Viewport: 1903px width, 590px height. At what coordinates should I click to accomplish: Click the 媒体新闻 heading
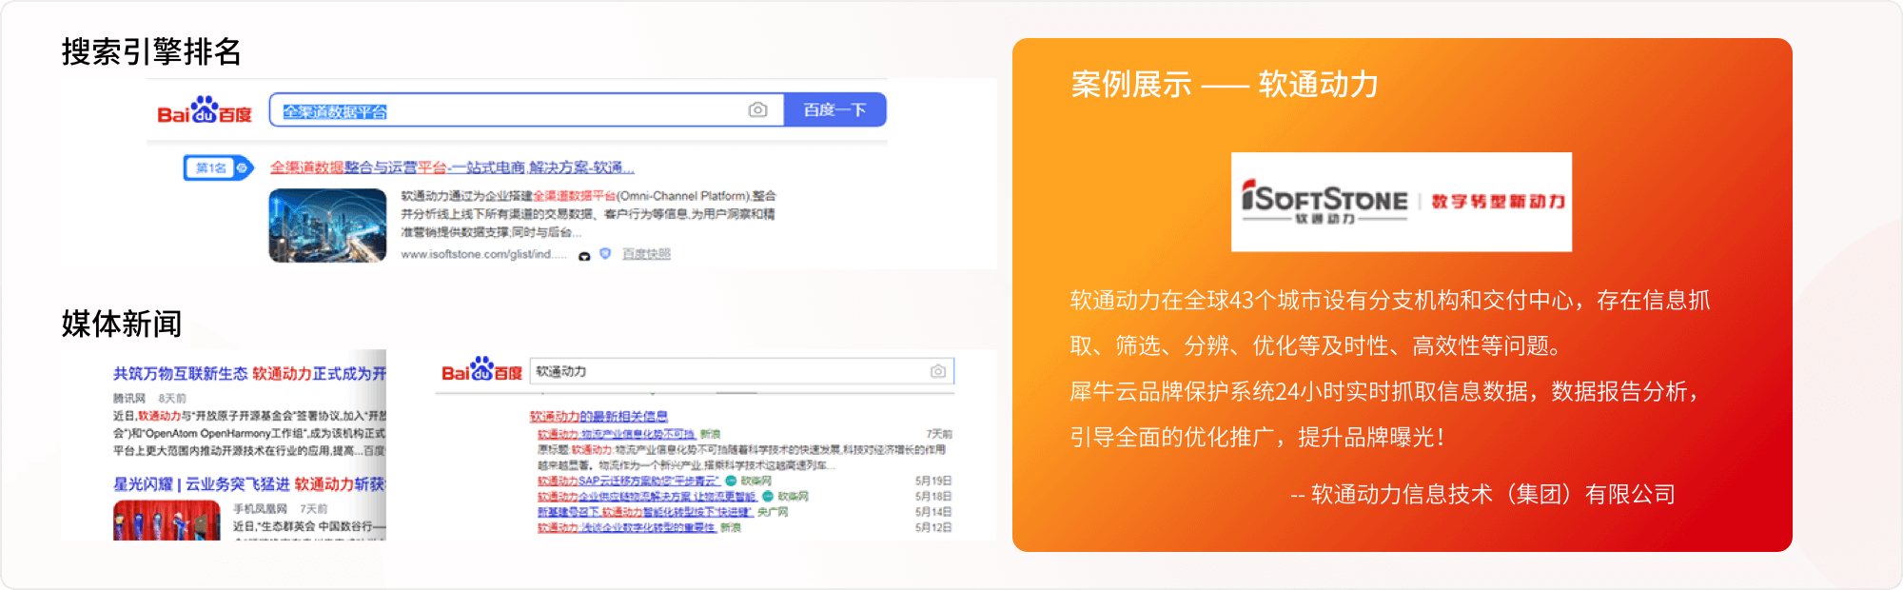click(x=122, y=324)
